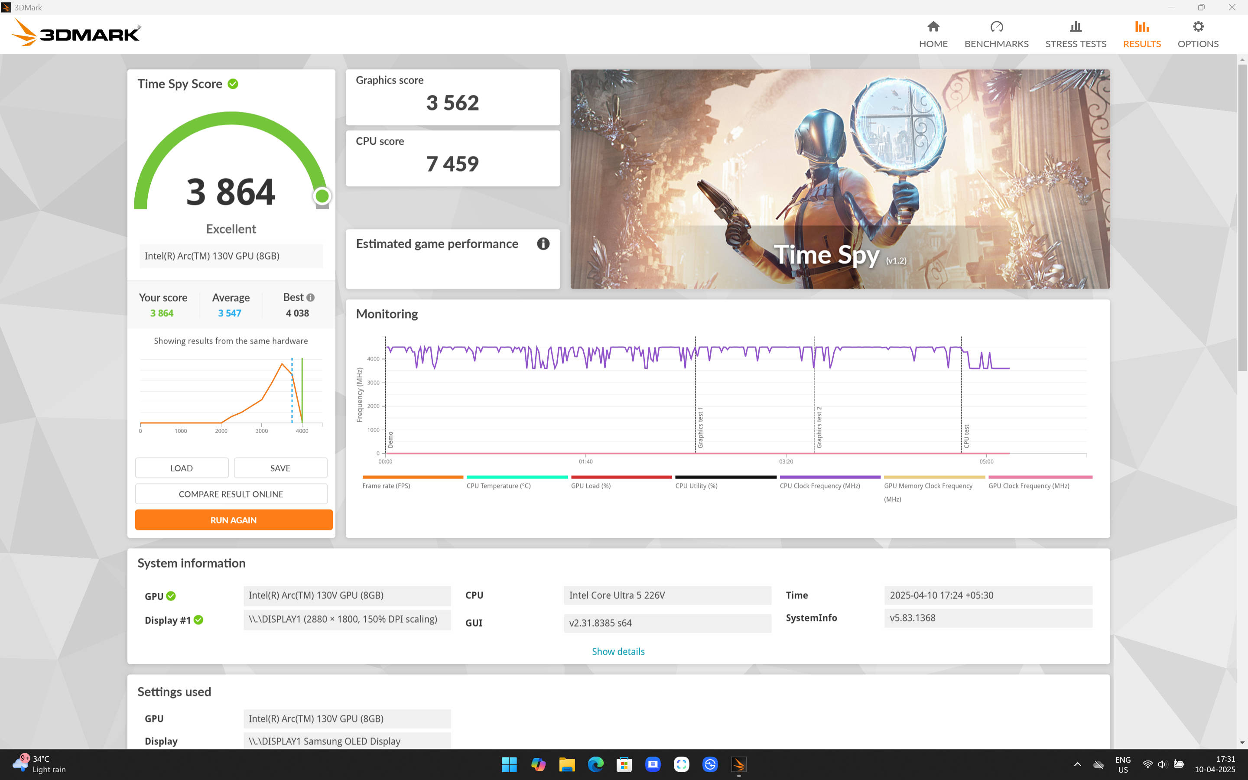1248x780 pixels.
Task: Click the SAVE button
Action: coord(280,468)
